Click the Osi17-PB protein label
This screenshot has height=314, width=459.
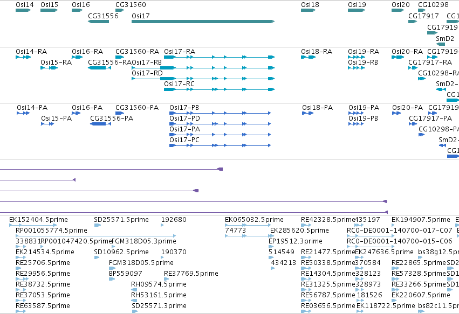click(x=184, y=108)
